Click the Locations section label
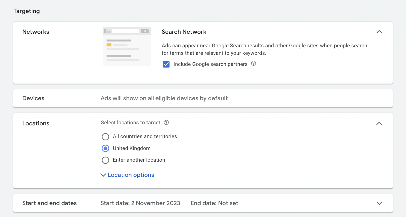This screenshot has height=217, width=406. pyautogui.click(x=36, y=123)
